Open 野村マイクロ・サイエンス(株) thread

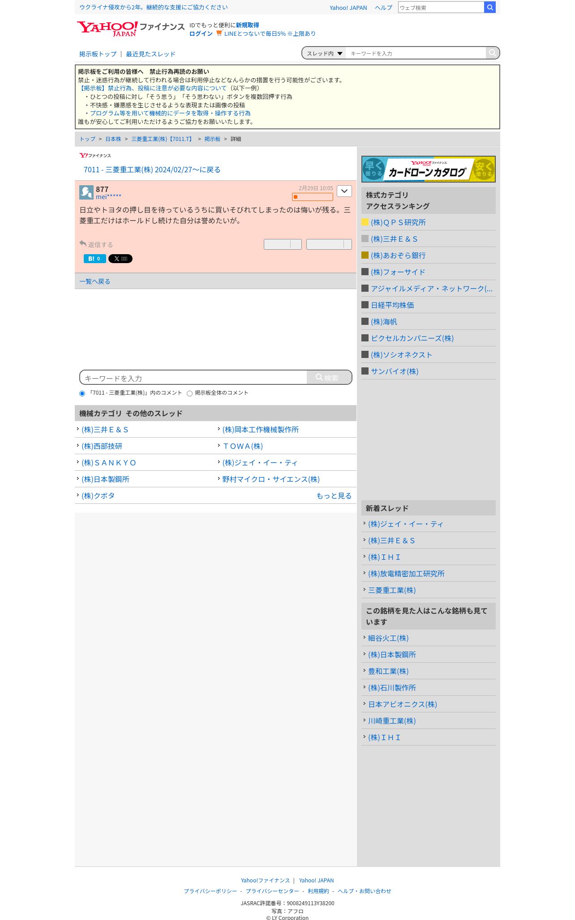tap(271, 479)
